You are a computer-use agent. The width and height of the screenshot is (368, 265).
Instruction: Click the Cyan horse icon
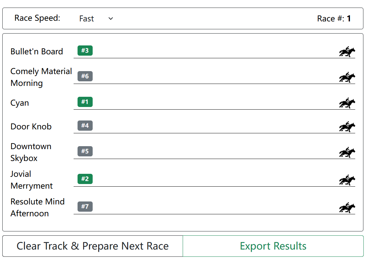(x=347, y=103)
